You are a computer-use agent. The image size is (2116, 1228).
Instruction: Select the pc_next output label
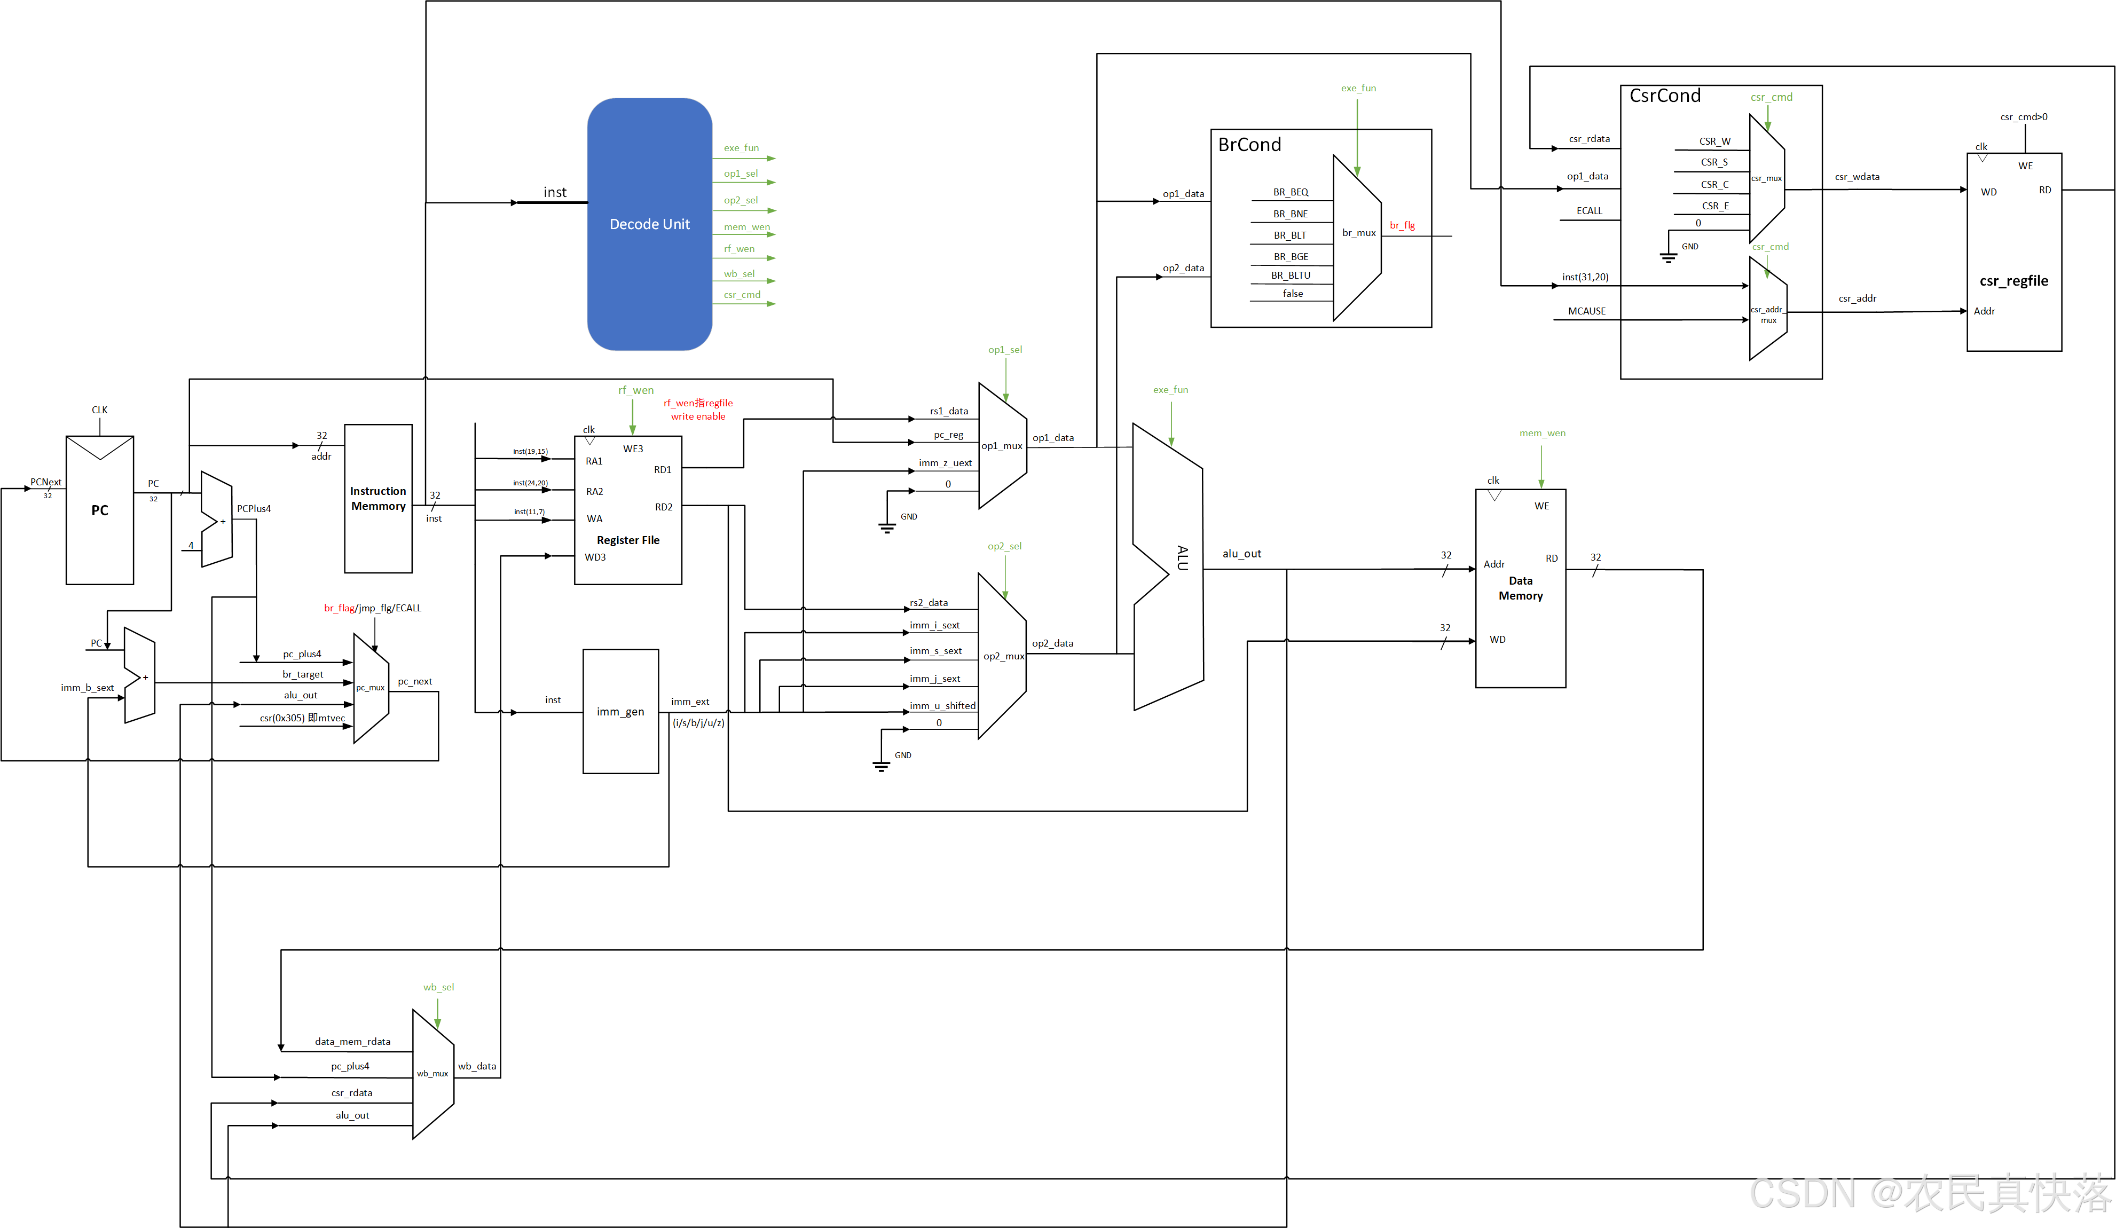click(415, 682)
